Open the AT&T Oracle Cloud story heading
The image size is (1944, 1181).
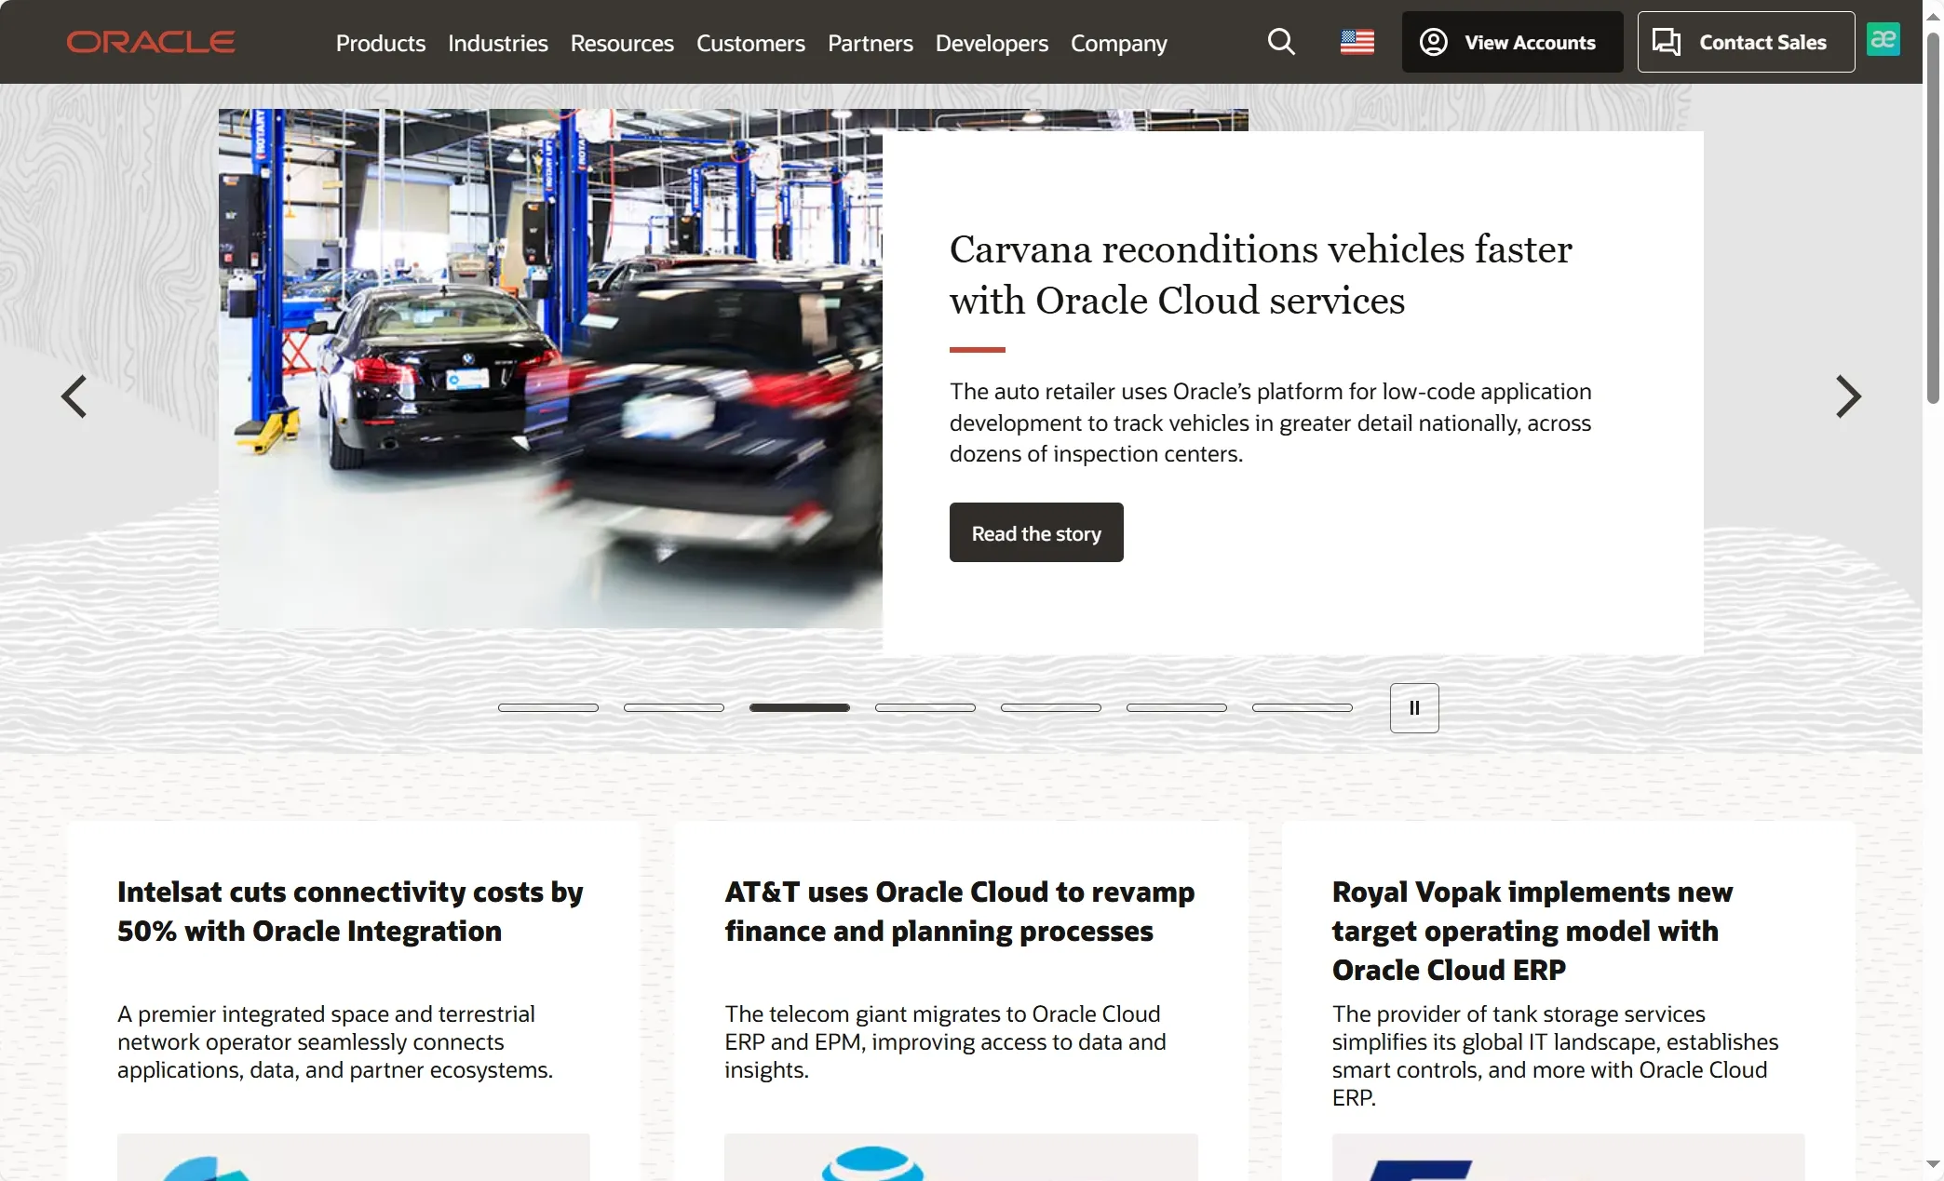(959, 911)
